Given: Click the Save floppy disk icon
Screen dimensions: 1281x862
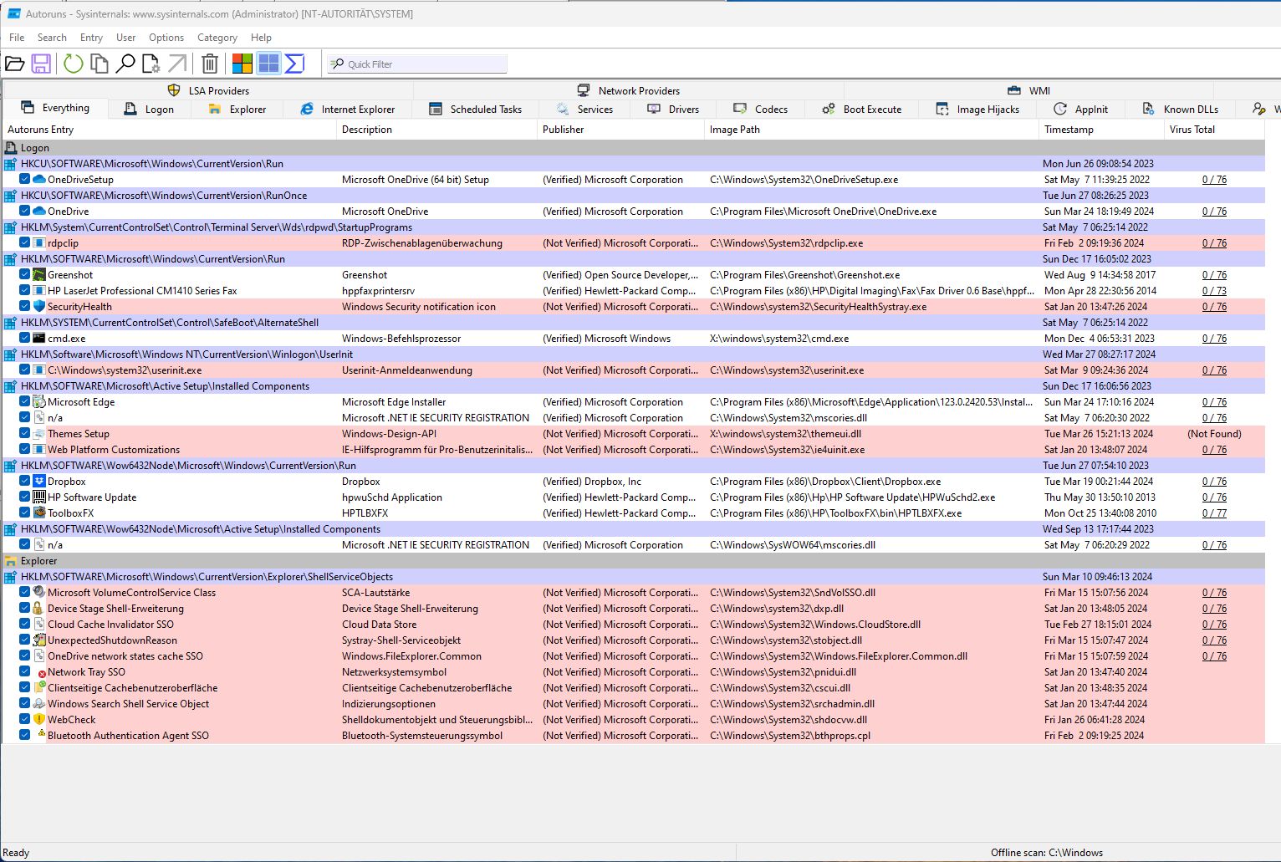Looking at the screenshot, I should click(41, 64).
